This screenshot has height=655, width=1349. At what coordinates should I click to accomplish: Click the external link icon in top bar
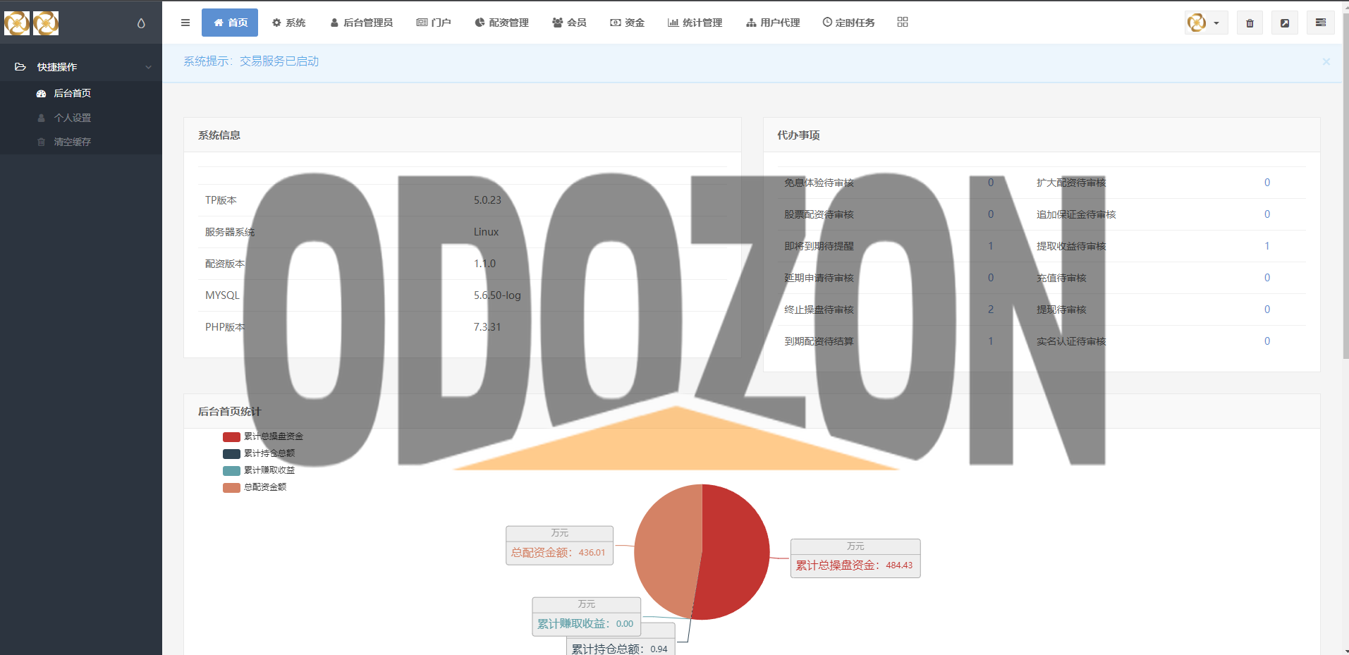(1285, 23)
